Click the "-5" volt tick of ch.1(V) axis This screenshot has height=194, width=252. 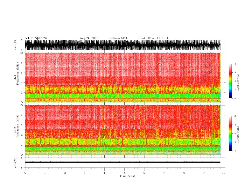[x=22, y=50]
